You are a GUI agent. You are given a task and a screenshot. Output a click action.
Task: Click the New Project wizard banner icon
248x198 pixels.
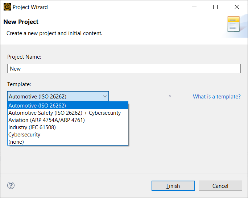(233, 24)
